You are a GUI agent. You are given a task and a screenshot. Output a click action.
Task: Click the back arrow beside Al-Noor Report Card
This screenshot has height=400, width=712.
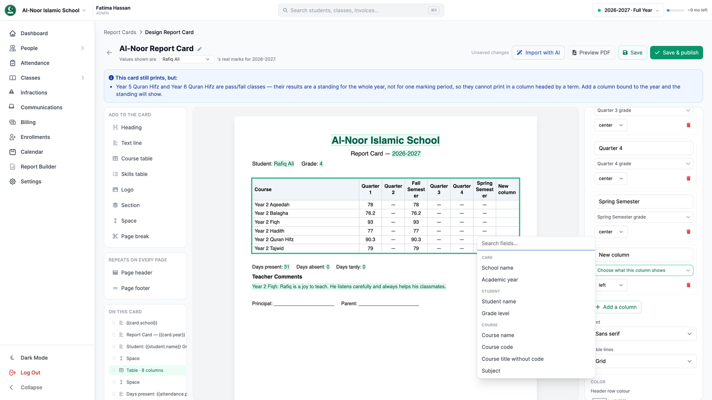[109, 53]
